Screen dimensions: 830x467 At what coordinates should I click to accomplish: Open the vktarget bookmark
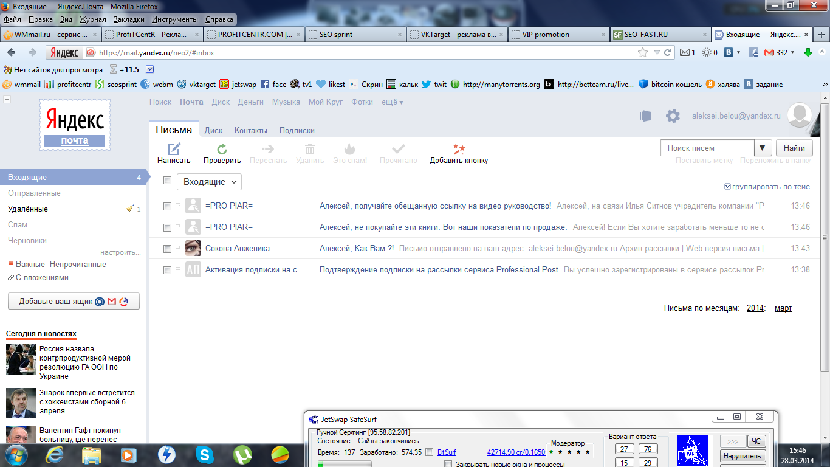(196, 85)
